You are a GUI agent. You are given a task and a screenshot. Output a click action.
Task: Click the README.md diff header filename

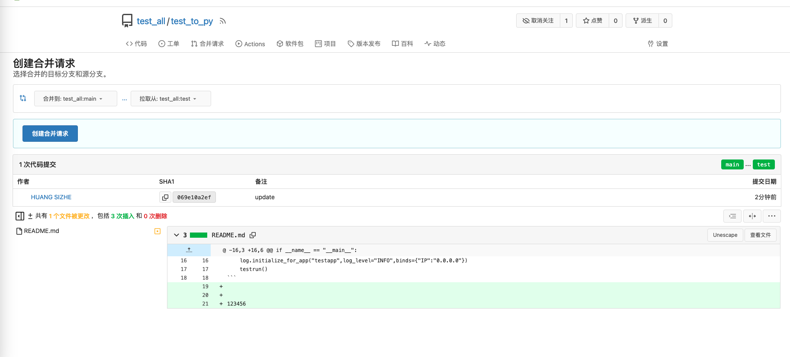click(228, 235)
